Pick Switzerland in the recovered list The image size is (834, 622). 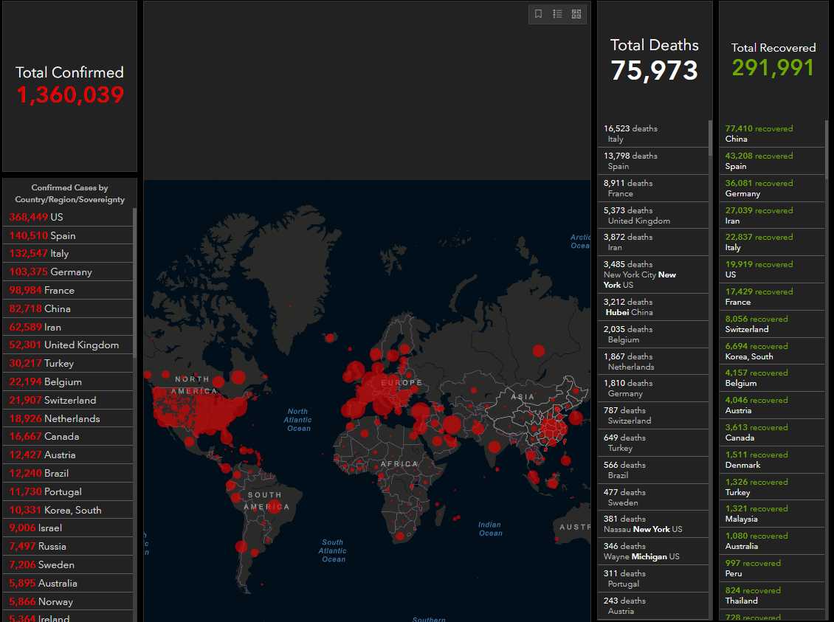pyautogui.click(x=771, y=324)
